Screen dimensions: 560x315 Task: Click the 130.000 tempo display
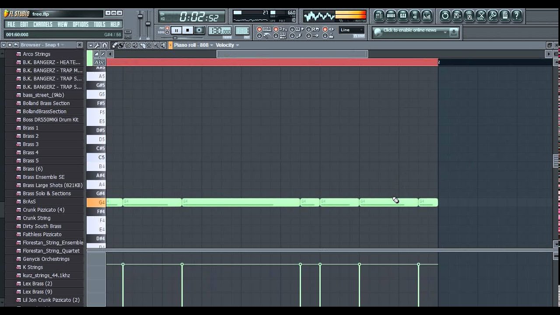pos(220,31)
